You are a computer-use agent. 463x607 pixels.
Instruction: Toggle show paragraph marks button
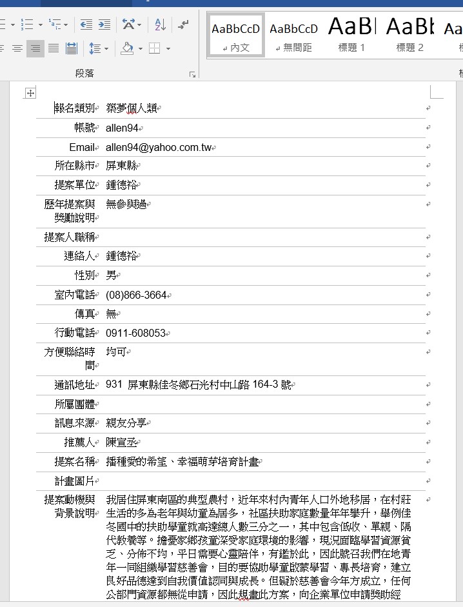coord(184,25)
